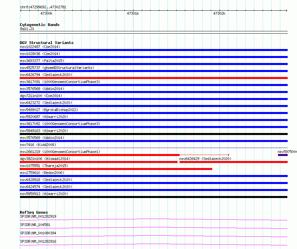Click the 47300k ruler label
This screenshot has width=297, height=249.
tap(46, 13)
